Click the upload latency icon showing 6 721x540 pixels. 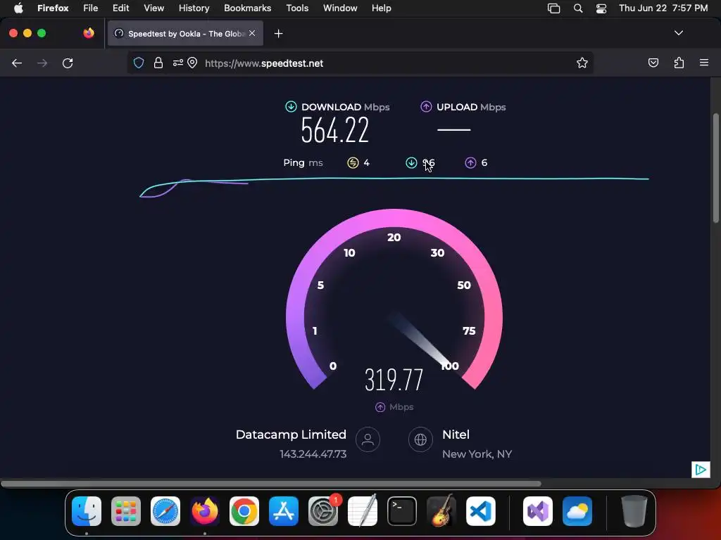(470, 162)
